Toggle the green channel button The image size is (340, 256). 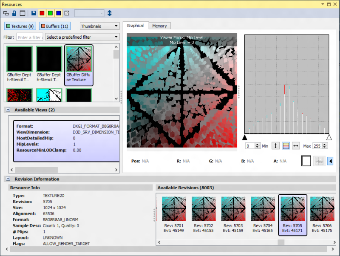(x=50, y=13)
